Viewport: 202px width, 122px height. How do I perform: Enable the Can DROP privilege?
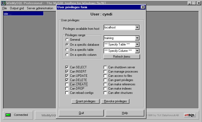tap(67, 89)
